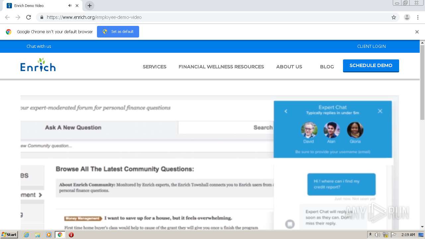Click the Chrome taskbar icon

[60, 235]
